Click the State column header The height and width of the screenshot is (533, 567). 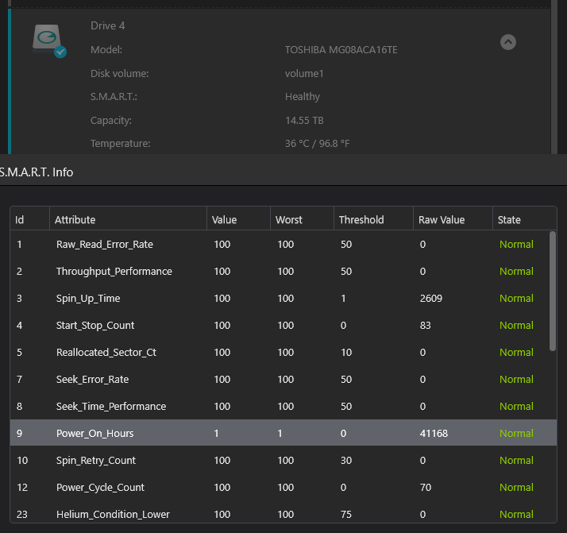(x=524, y=219)
